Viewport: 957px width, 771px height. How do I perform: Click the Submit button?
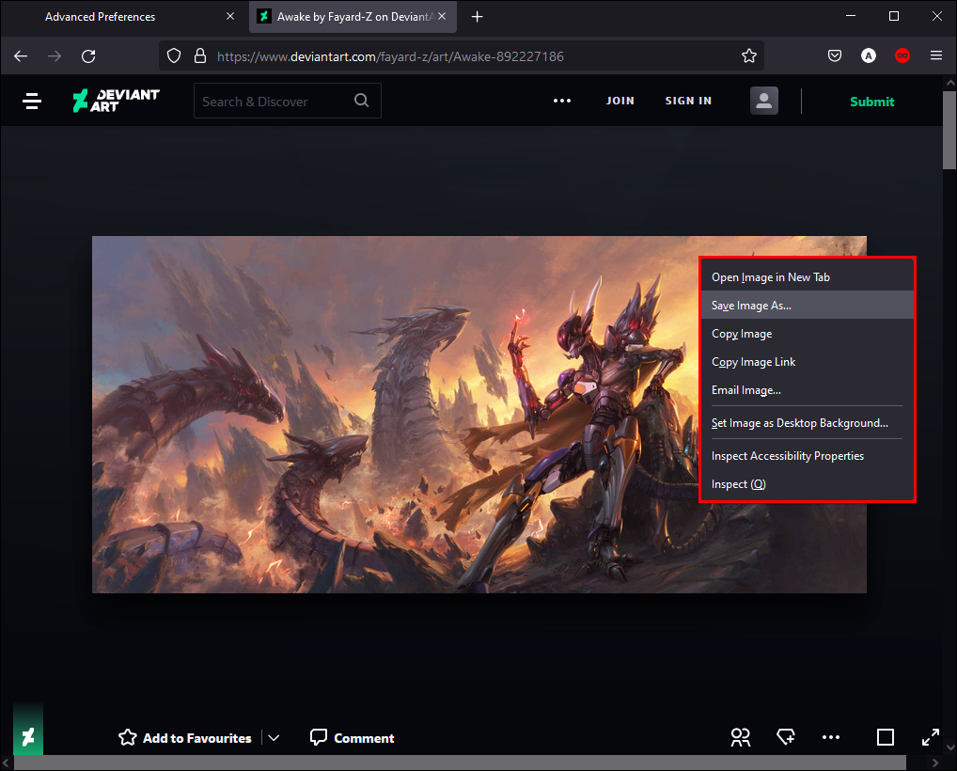click(872, 102)
